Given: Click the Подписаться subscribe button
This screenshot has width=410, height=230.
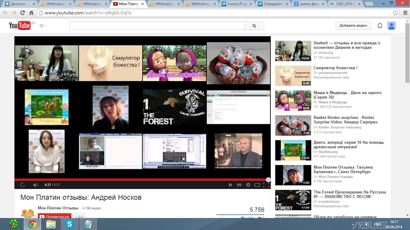Looking at the screenshot, I should [55, 217].
